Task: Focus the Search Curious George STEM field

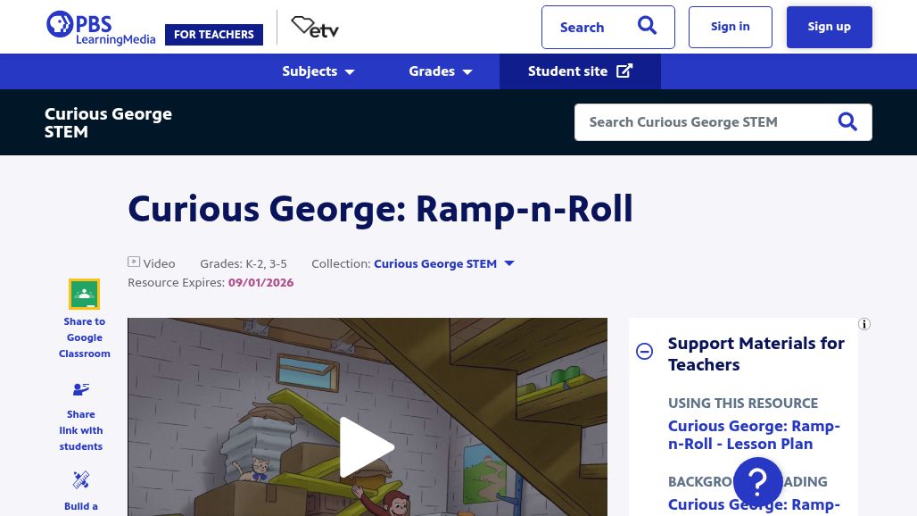Action: click(x=723, y=122)
